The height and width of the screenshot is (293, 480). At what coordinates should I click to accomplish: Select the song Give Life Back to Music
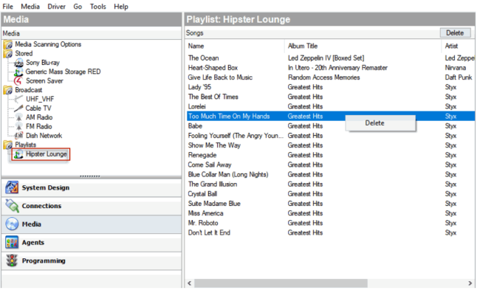coord(220,77)
